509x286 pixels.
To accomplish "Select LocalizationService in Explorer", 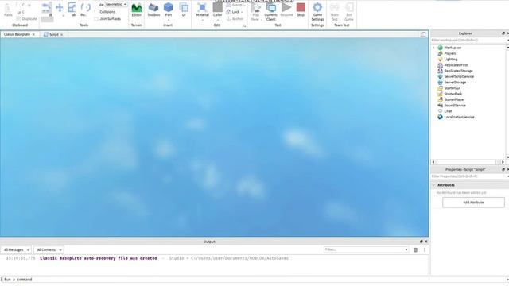I will [459, 117].
